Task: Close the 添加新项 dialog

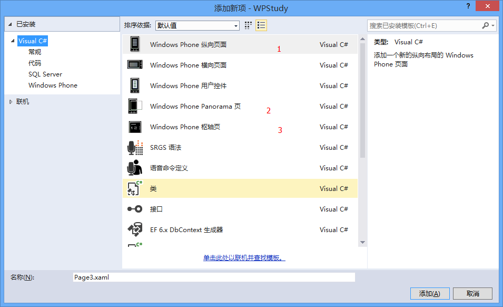Action: [x=487, y=6]
